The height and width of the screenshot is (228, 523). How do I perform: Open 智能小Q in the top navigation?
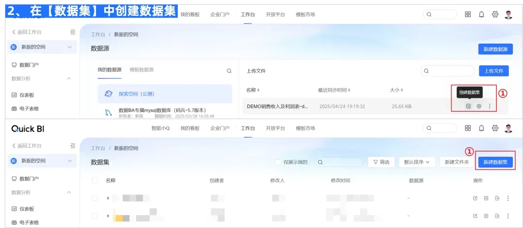[x=160, y=128]
